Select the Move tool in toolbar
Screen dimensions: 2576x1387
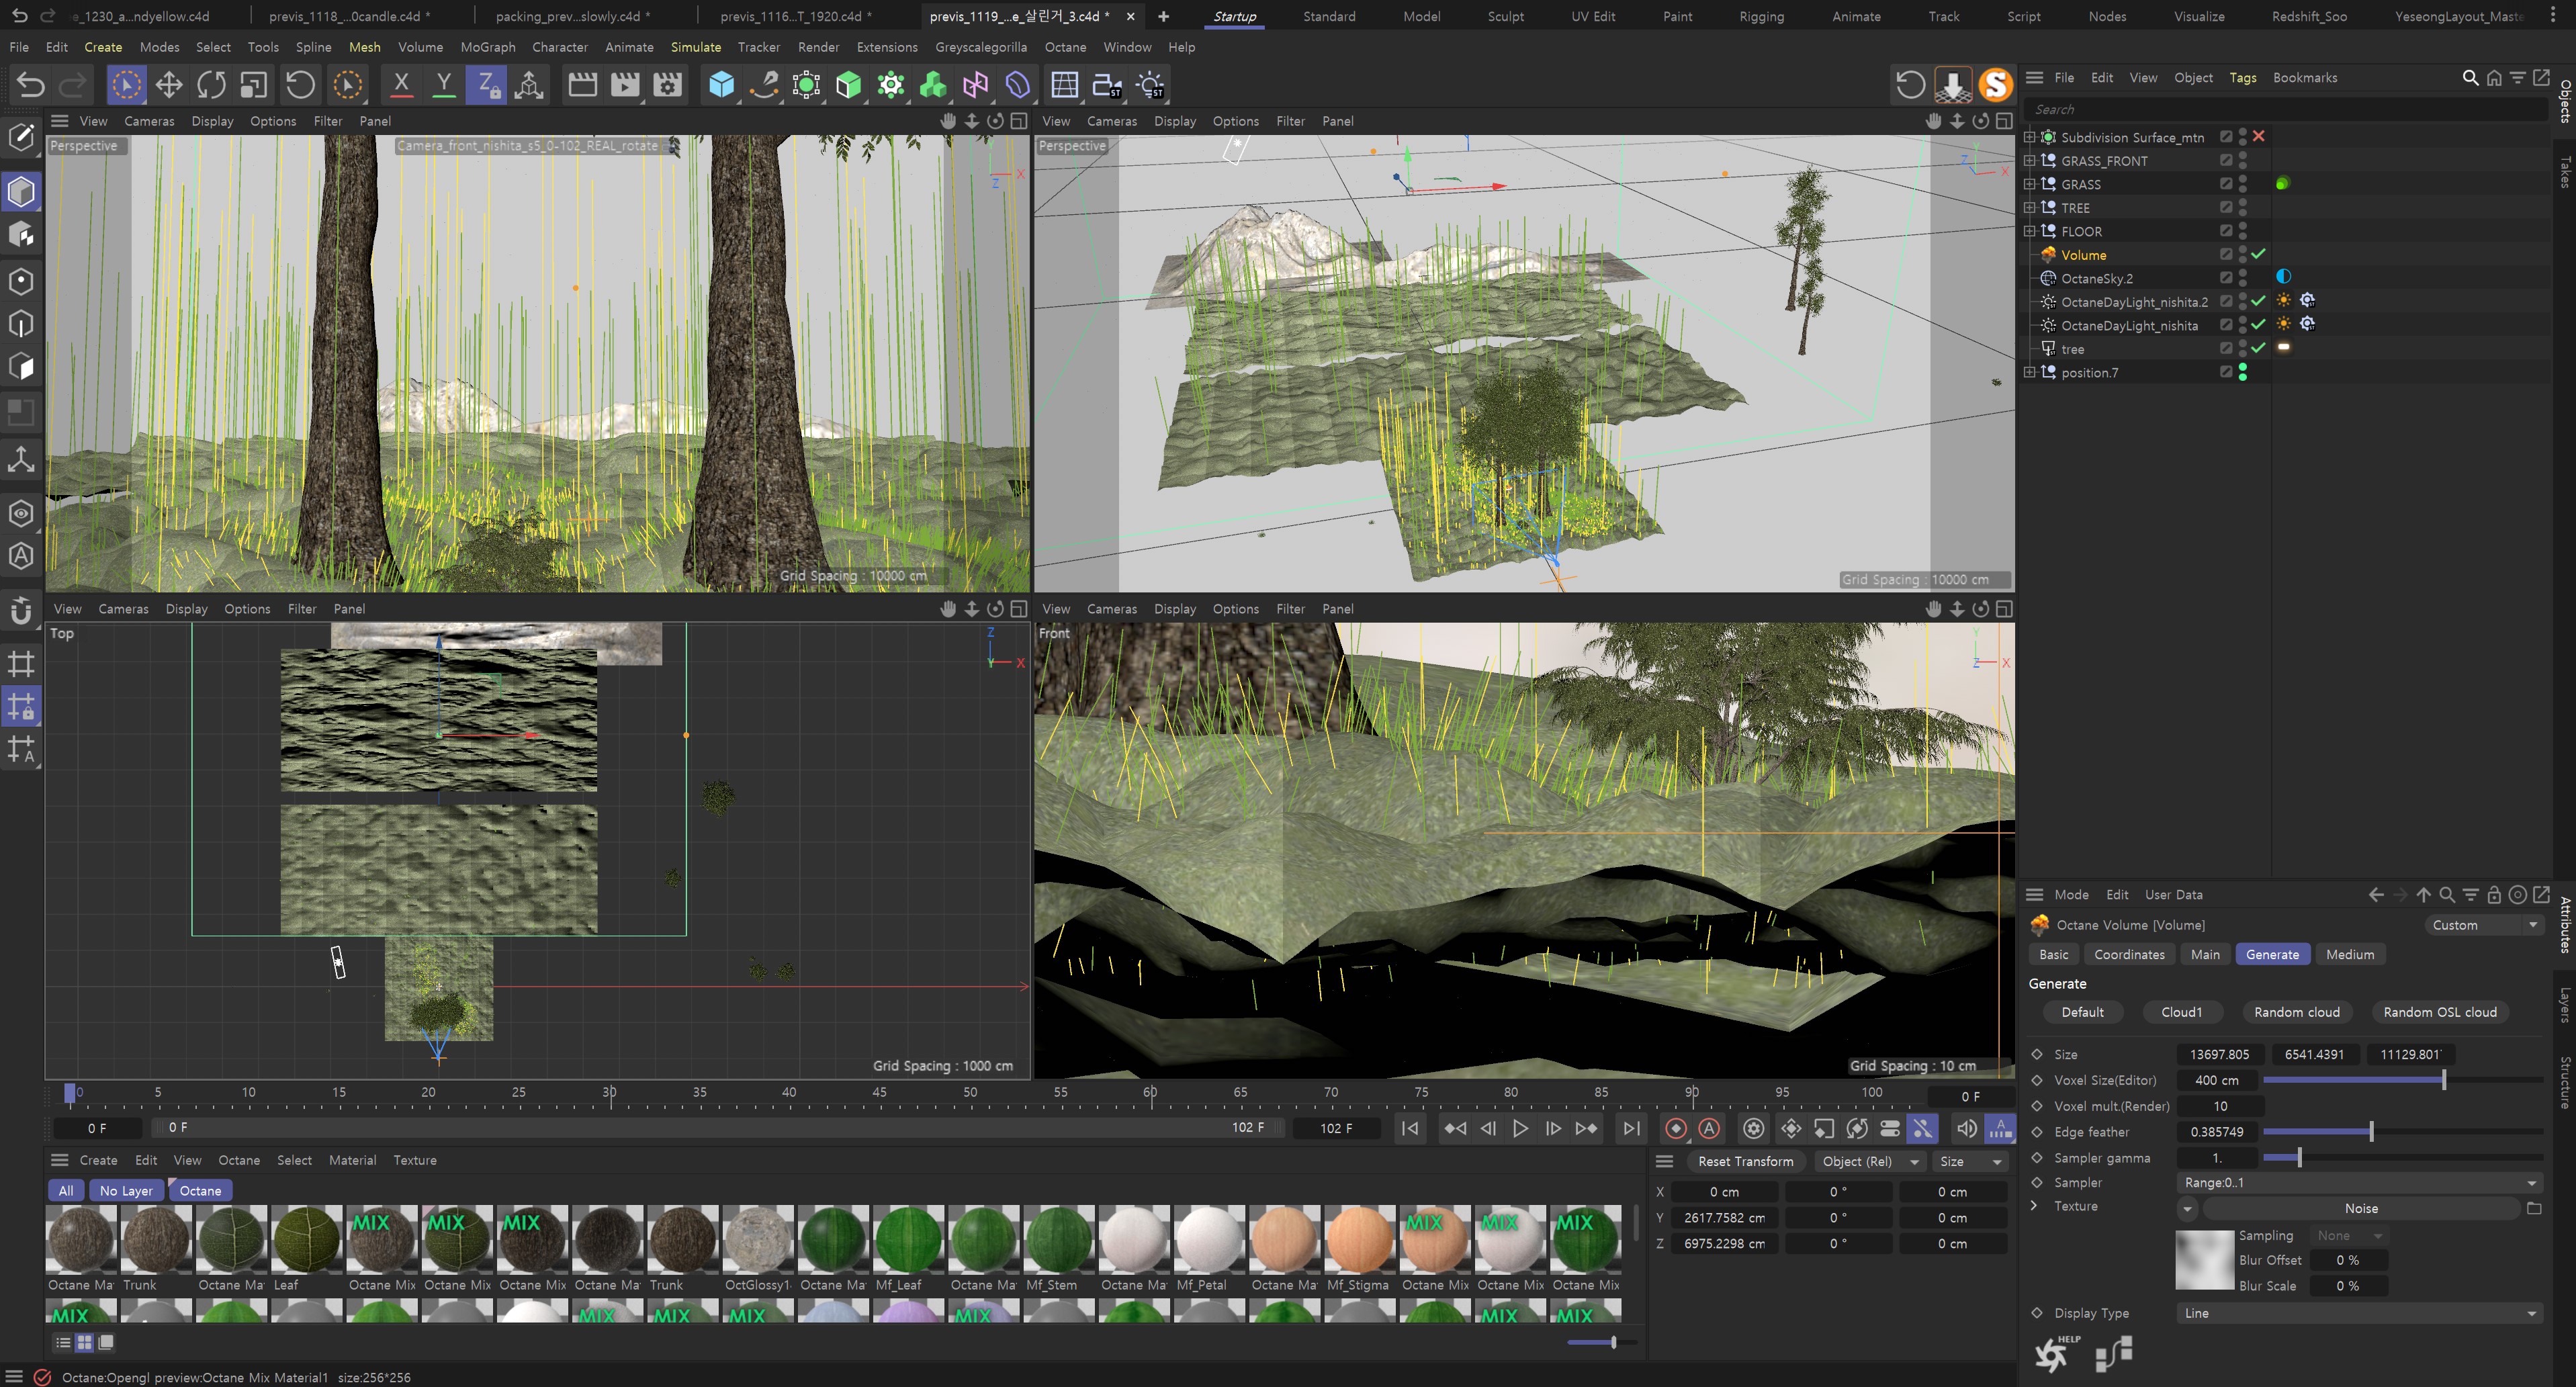(x=168, y=85)
